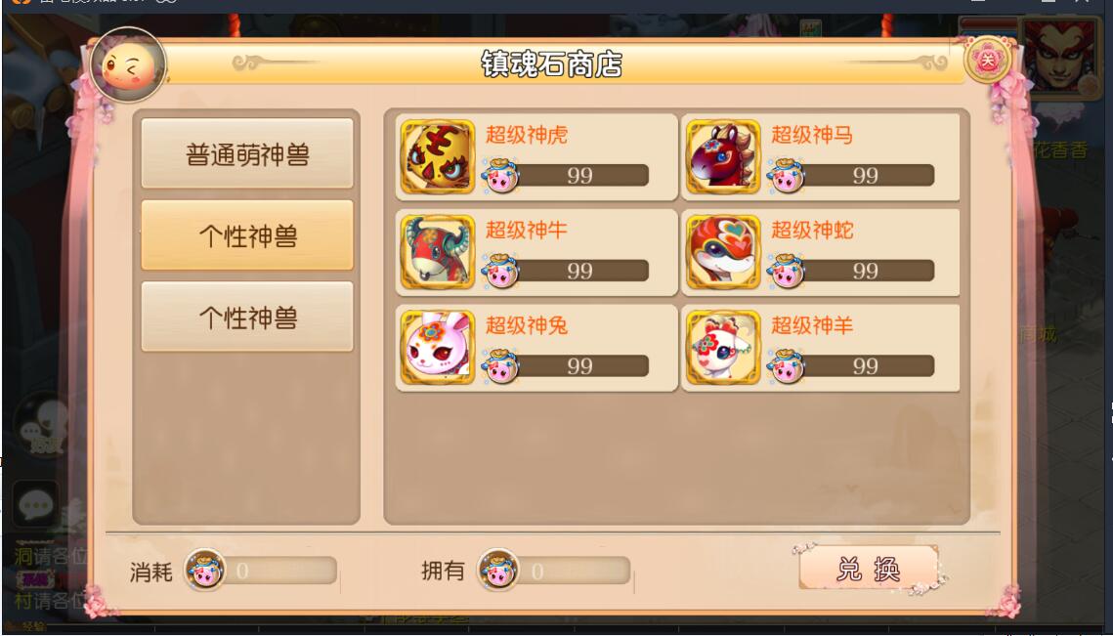Switch to the 普通萌神兽 tab
Viewport: 1113px width, 636px height.
click(247, 153)
